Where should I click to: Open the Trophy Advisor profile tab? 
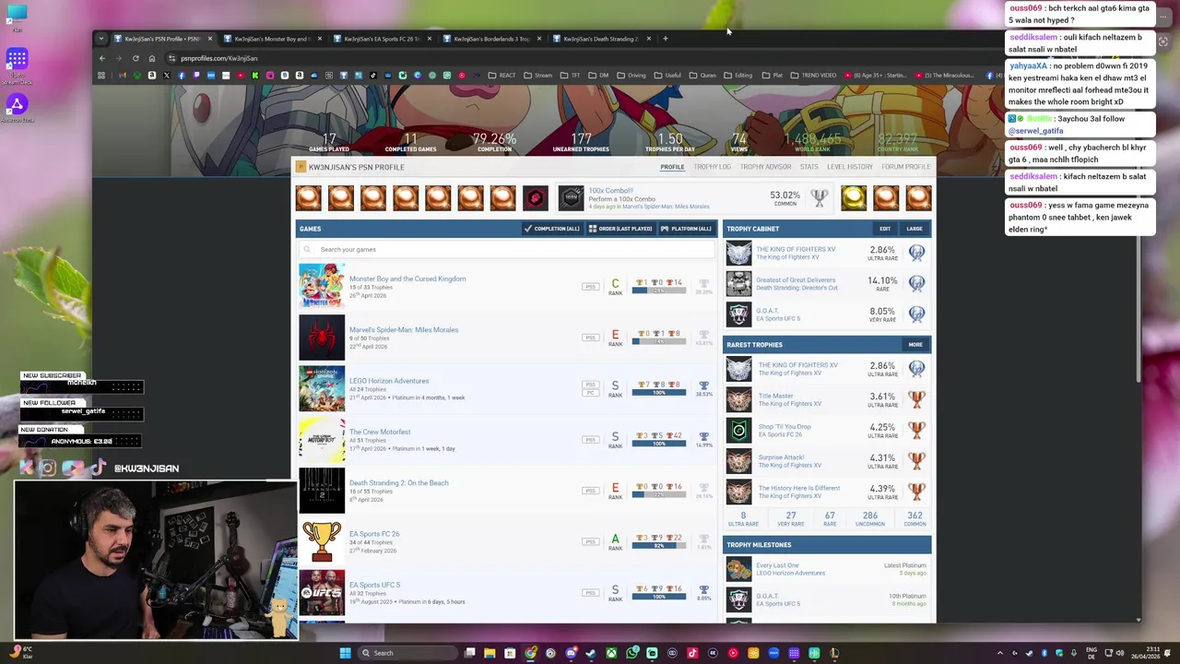pyautogui.click(x=765, y=167)
